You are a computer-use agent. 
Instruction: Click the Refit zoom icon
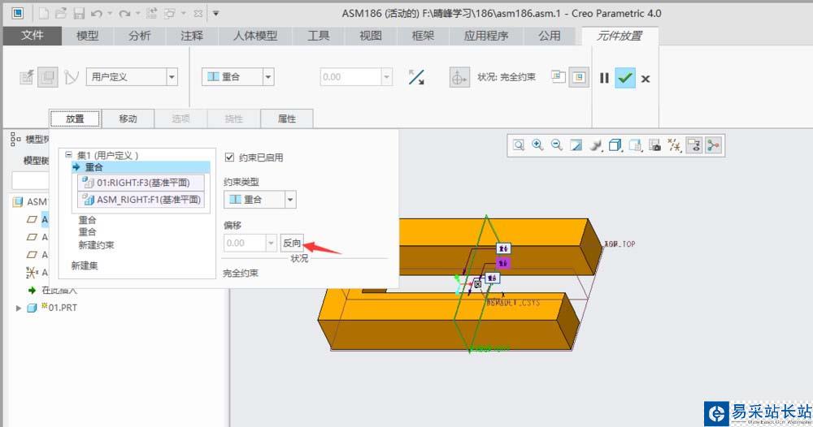[x=518, y=145]
